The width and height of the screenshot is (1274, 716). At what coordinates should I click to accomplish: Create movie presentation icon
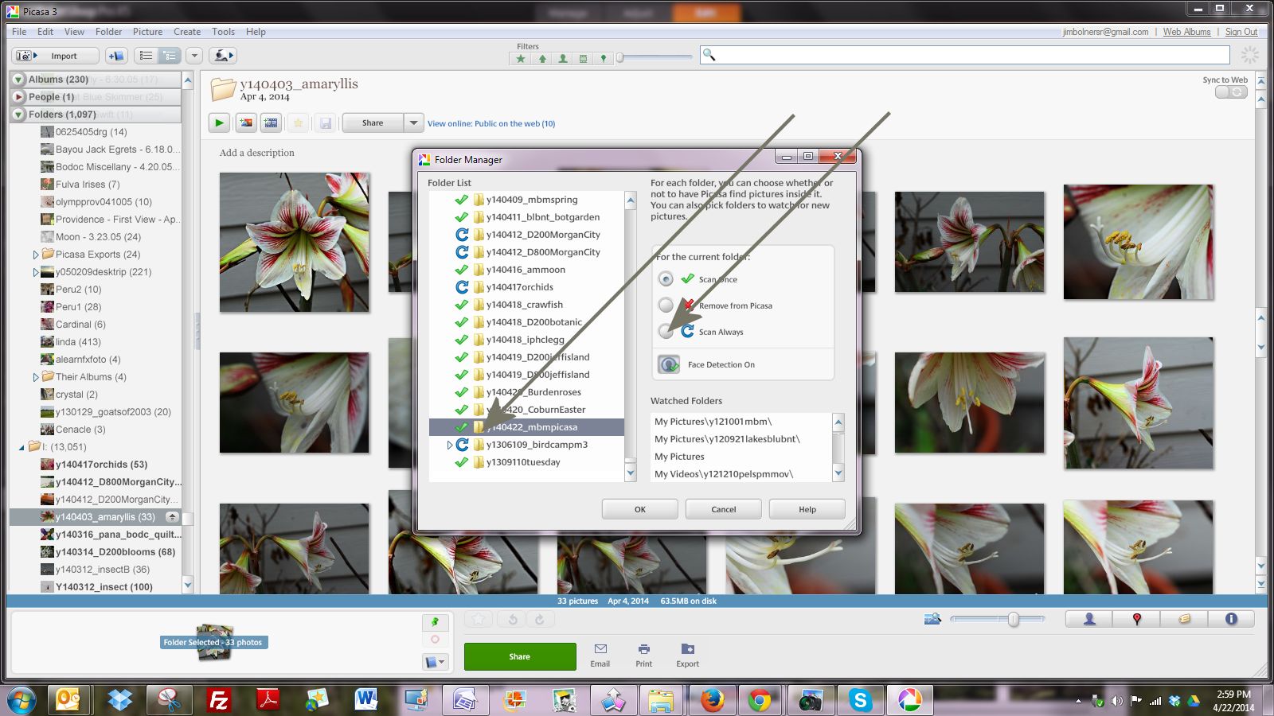pyautogui.click(x=271, y=123)
